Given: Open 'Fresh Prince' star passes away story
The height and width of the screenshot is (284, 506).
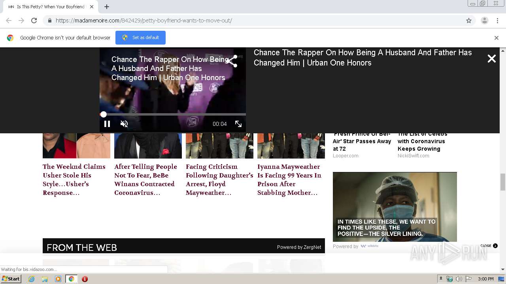Looking at the screenshot, I should coord(362,141).
